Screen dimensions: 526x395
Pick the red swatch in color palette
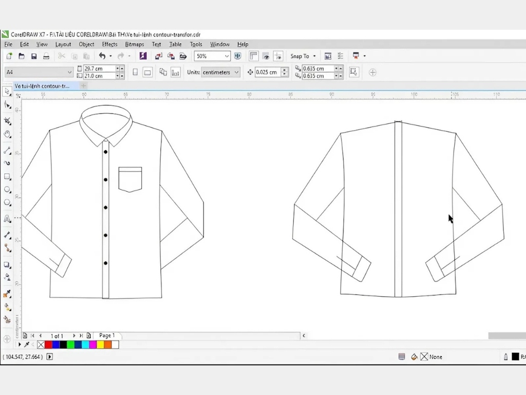pyautogui.click(x=49, y=345)
